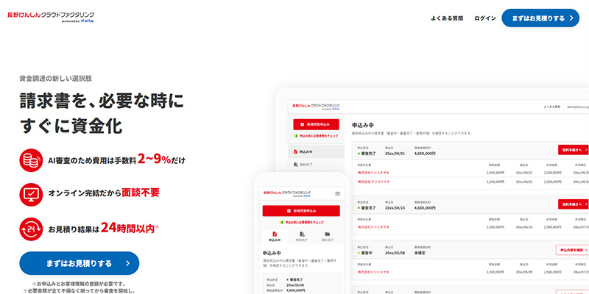
Task: Click the 長野けんしんクラウドファクタリング logo in the page header
Action: pos(51,17)
